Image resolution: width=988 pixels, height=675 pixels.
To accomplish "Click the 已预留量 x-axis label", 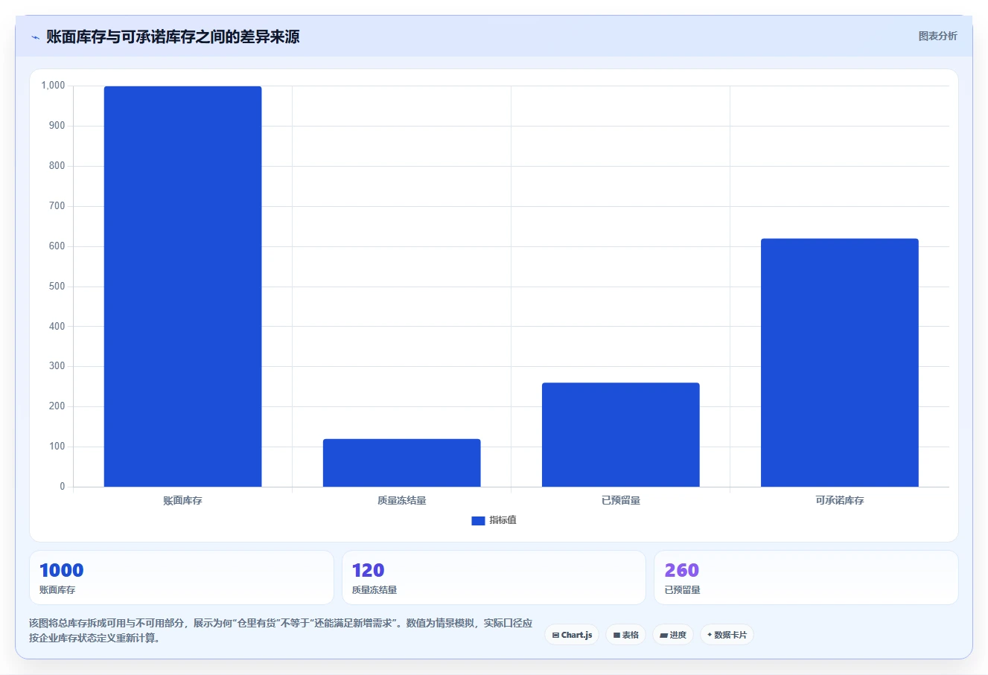I will (x=620, y=500).
